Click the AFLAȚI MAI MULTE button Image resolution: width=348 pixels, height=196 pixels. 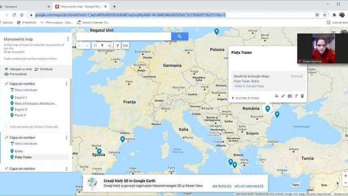[x=249, y=186]
